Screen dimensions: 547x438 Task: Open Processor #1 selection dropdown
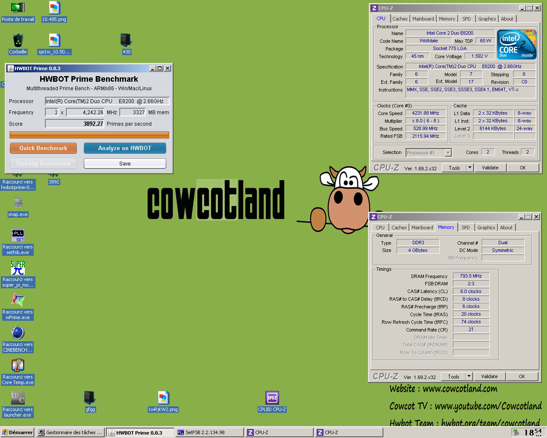(x=448, y=153)
